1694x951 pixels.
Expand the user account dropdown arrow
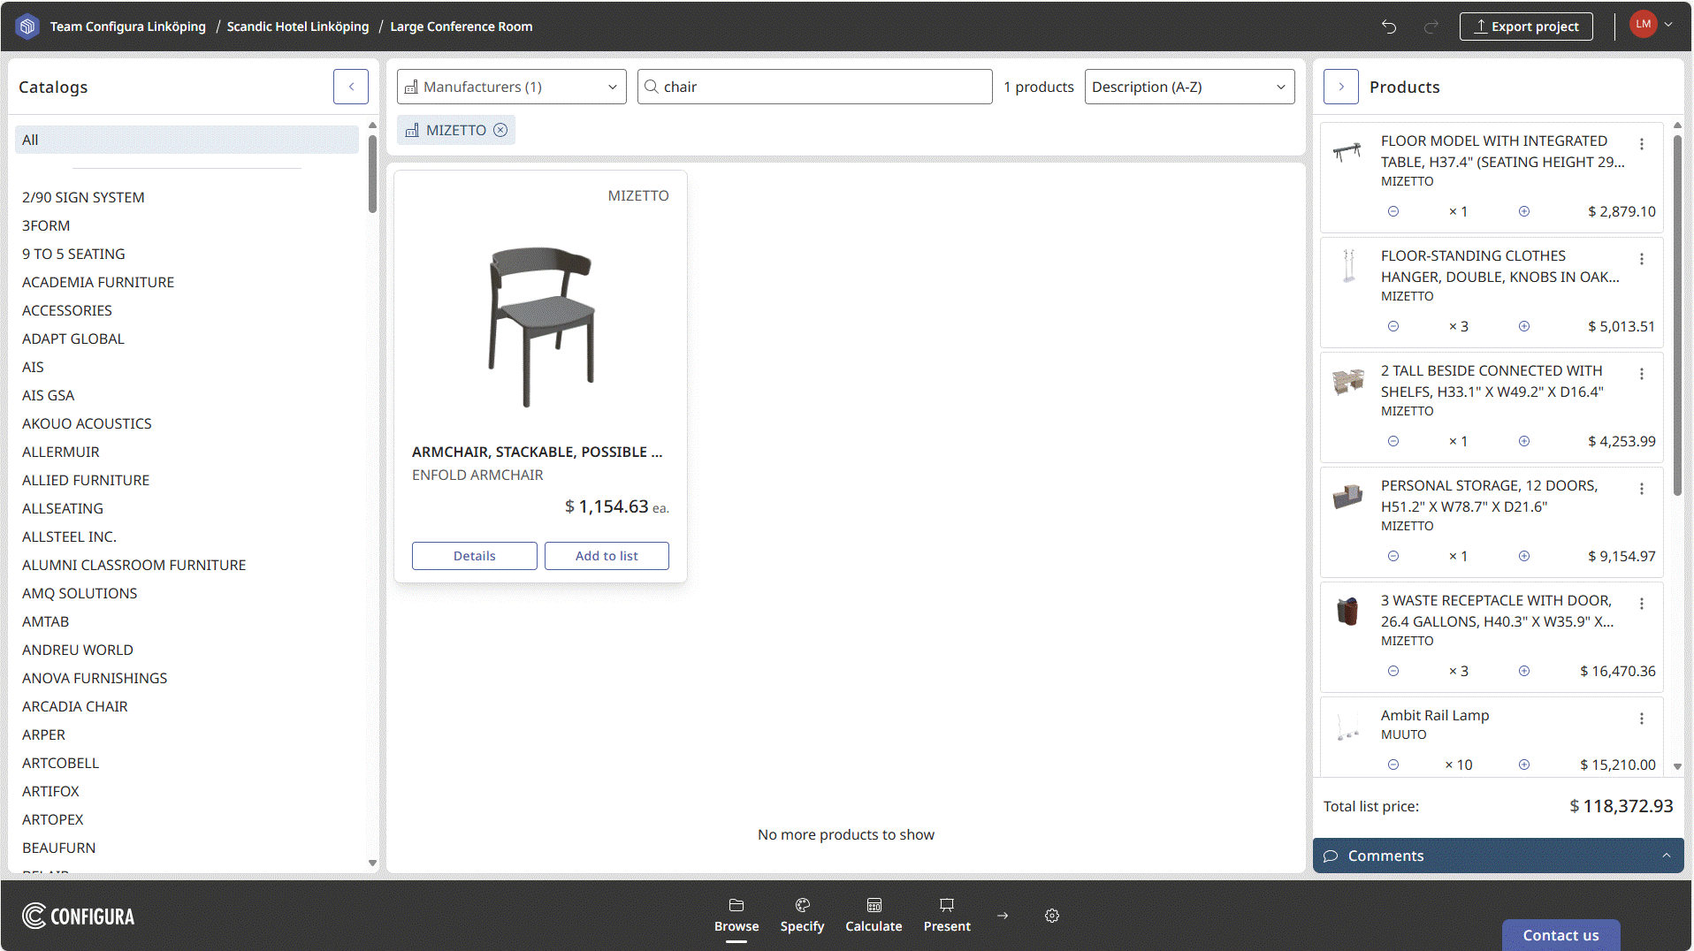click(1668, 25)
